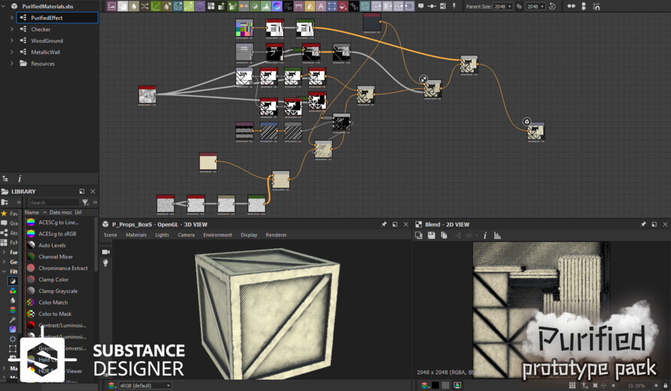
Task: Sort library by Date modified column
Action: pyautogui.click(x=61, y=212)
